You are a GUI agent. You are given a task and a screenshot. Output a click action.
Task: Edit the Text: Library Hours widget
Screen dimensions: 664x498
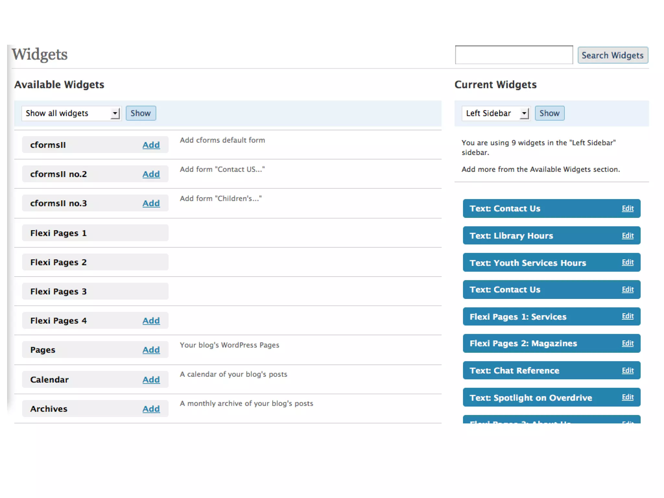pyautogui.click(x=628, y=236)
